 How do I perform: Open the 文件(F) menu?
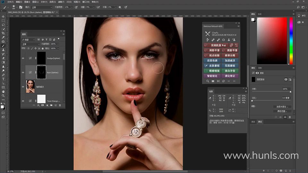(x=10, y=2)
